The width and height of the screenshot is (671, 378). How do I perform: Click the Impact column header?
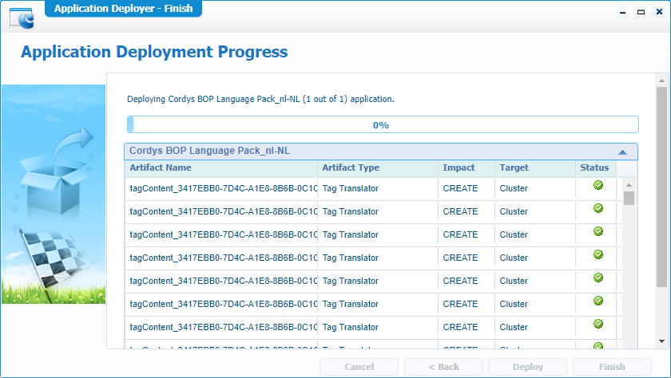[467, 167]
